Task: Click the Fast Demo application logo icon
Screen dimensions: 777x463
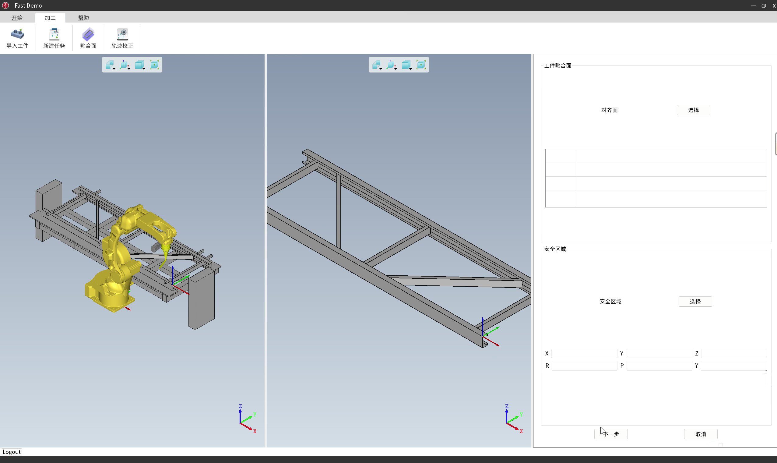Action: (x=5, y=5)
